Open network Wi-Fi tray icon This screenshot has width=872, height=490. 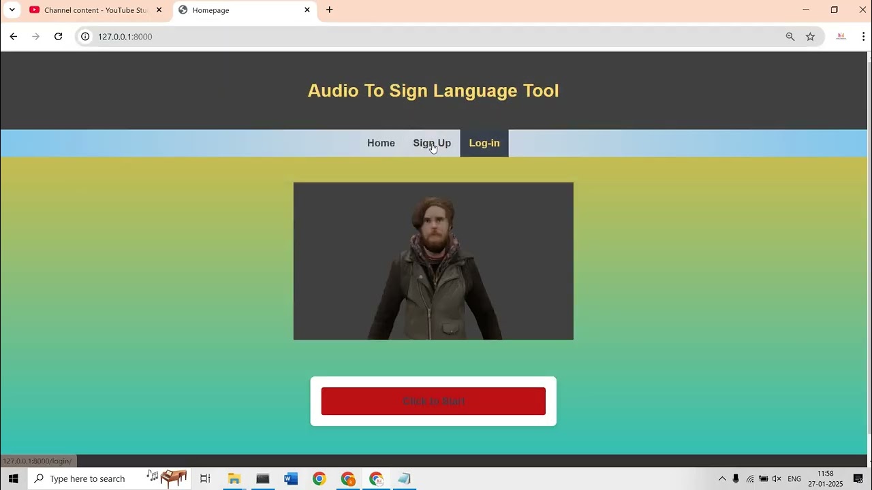pyautogui.click(x=750, y=478)
